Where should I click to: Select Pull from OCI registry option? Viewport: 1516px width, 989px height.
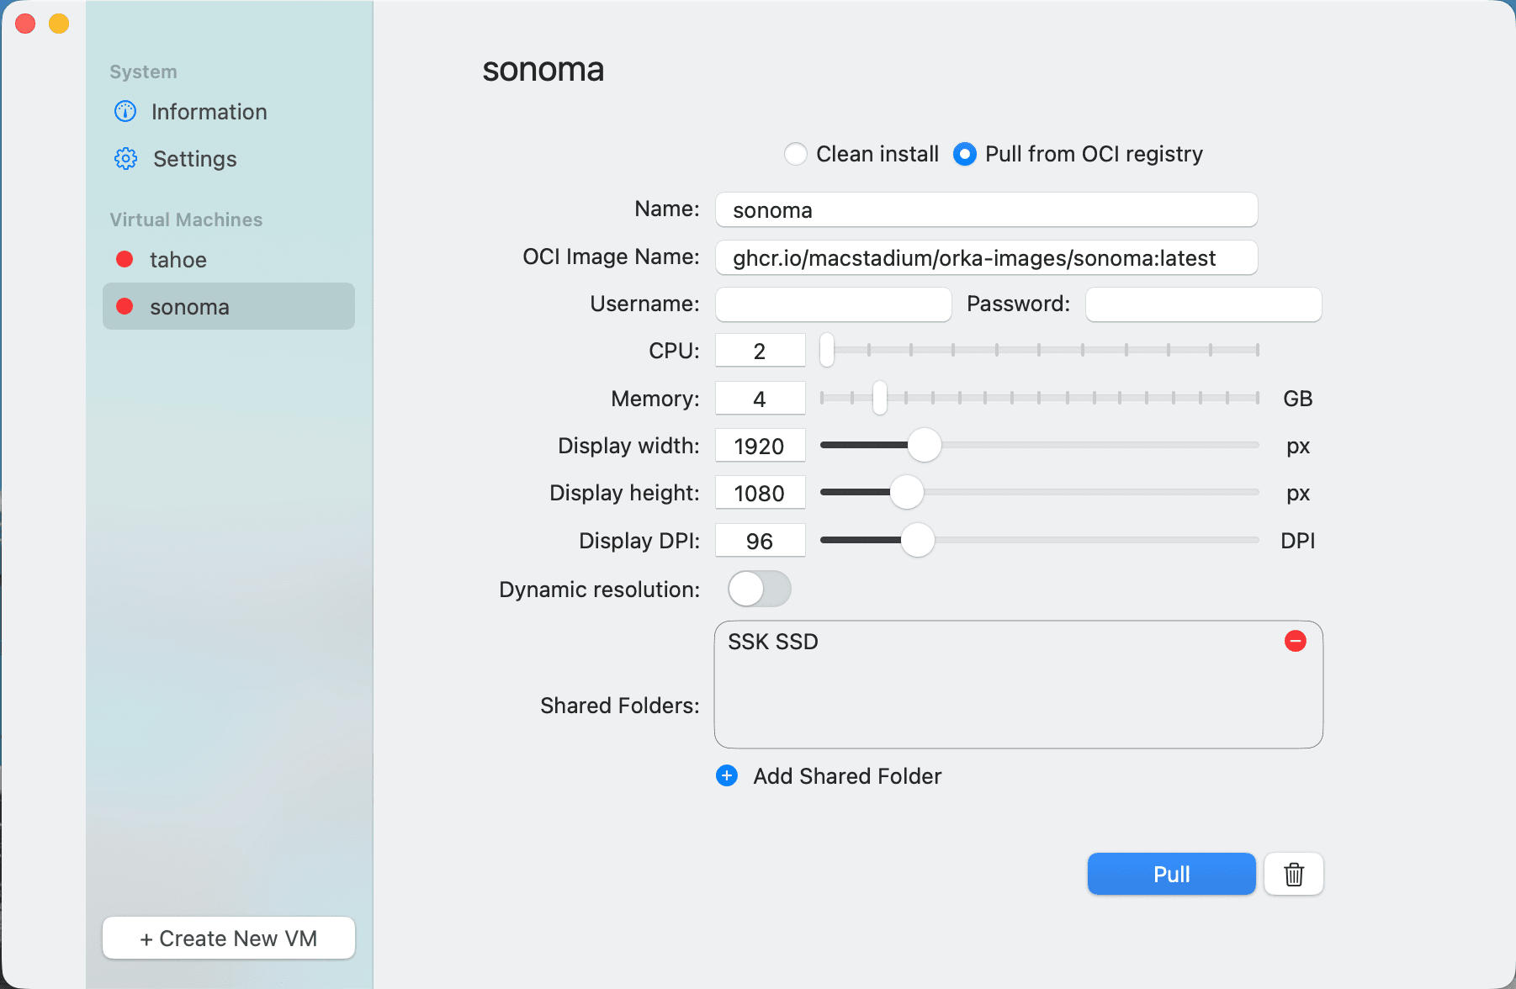[x=965, y=154]
